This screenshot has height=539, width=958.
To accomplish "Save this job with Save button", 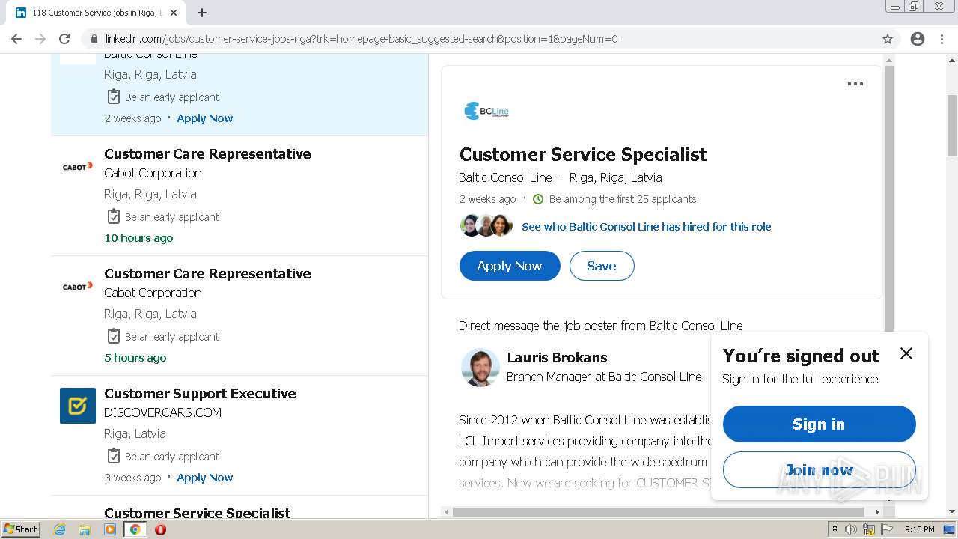I will pyautogui.click(x=602, y=266).
